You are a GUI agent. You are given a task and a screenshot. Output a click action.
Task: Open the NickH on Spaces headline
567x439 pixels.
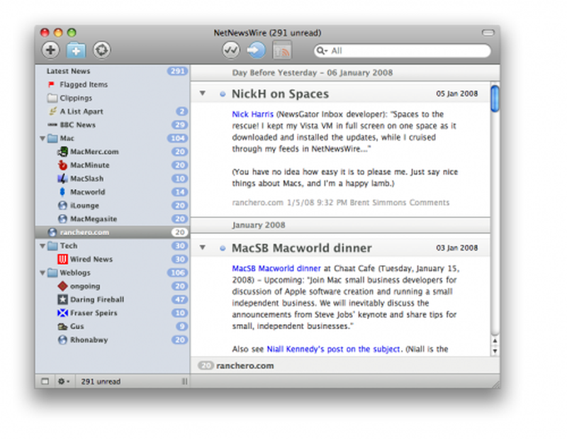(280, 94)
